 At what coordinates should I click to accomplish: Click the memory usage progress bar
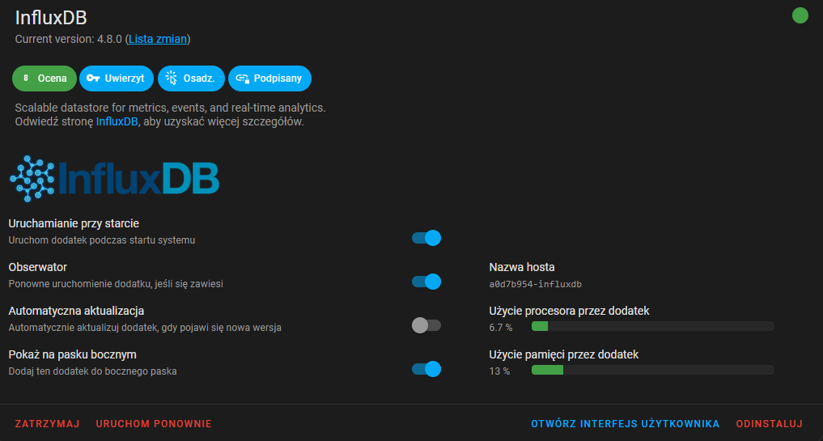pos(653,370)
